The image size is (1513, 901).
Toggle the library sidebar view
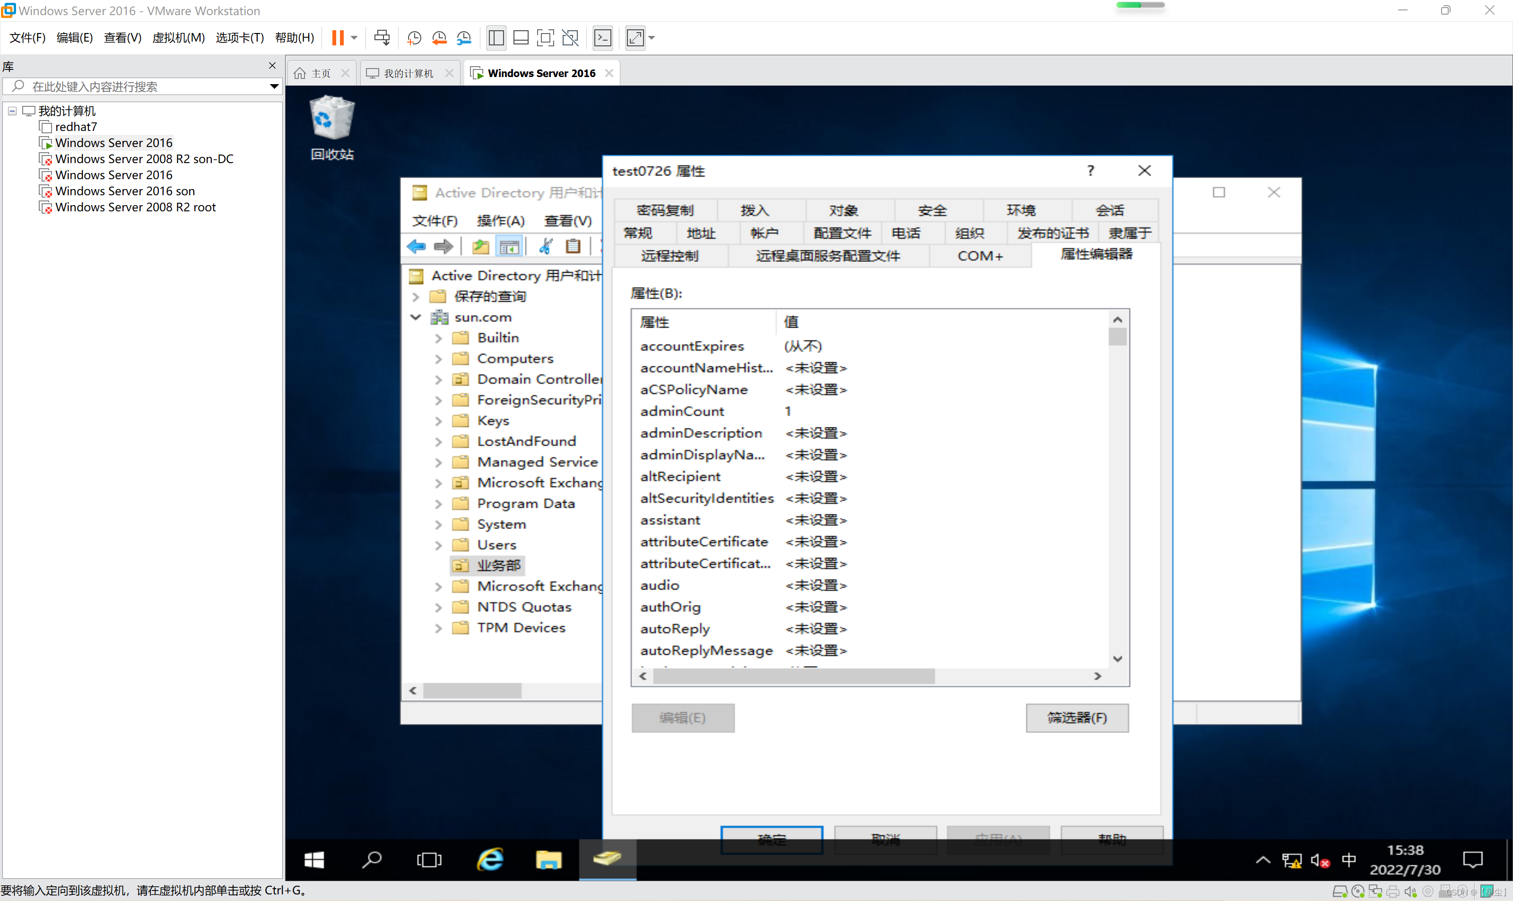click(x=496, y=38)
